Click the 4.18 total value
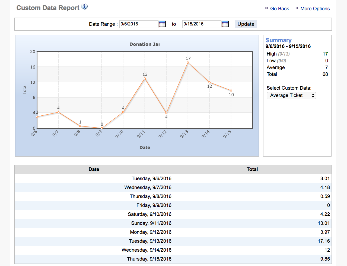The image size is (347, 266). tap(325, 187)
